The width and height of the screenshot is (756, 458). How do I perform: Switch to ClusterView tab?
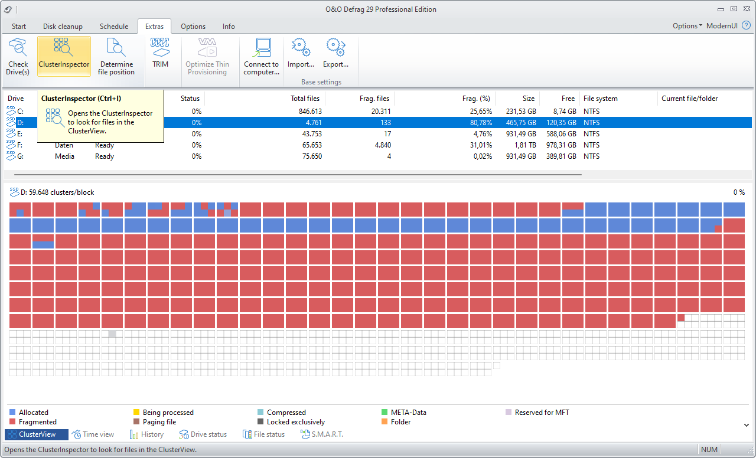(x=37, y=434)
